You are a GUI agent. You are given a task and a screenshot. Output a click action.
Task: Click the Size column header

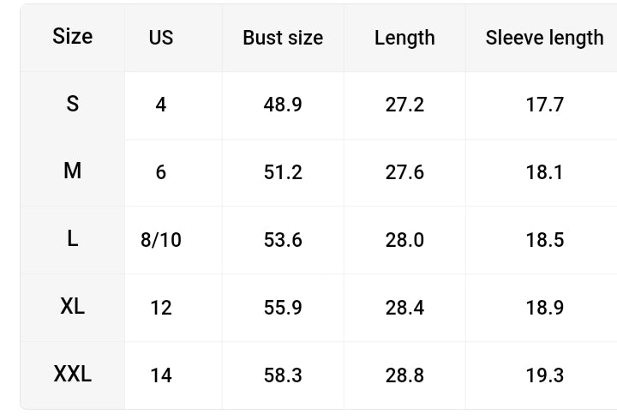pos(72,37)
